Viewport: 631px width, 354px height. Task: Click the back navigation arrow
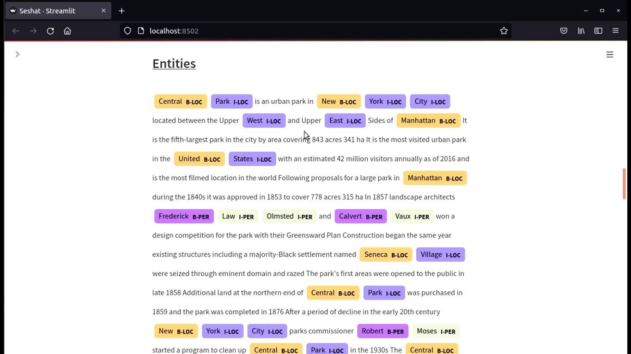pyautogui.click(x=16, y=31)
